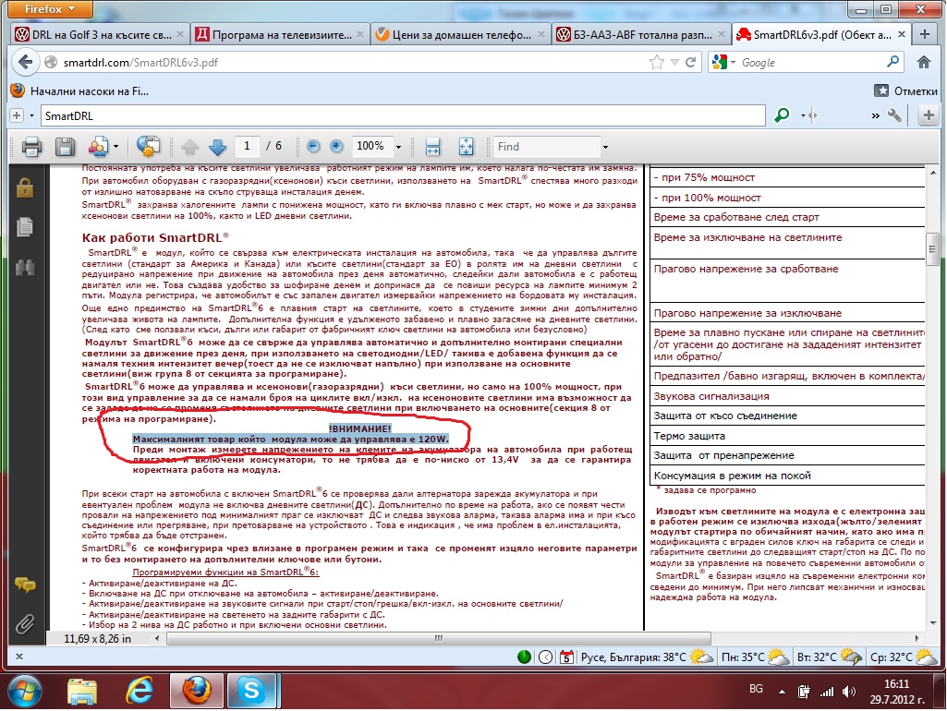Click the zoom out minus button

click(x=313, y=147)
